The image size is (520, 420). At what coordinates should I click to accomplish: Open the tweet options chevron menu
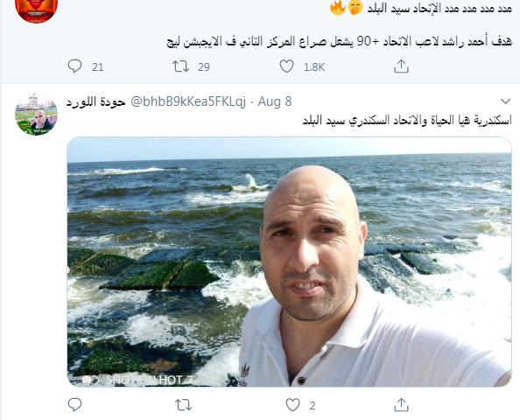tap(505, 101)
